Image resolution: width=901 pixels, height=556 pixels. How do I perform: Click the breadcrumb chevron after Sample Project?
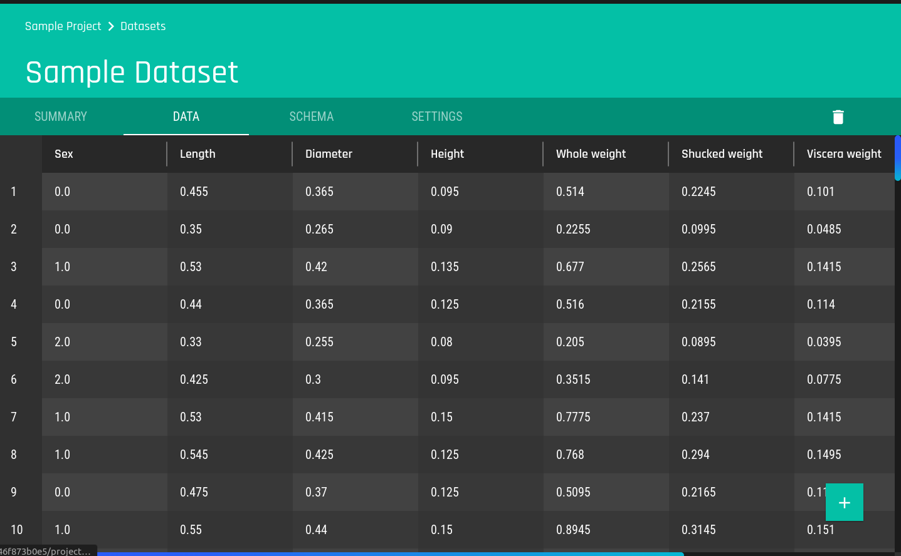pyautogui.click(x=110, y=26)
